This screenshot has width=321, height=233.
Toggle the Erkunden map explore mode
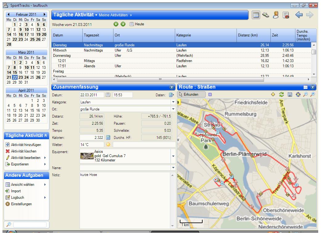coord(191,95)
